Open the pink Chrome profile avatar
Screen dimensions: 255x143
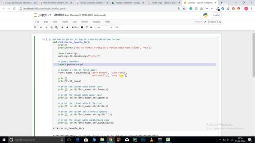pos(246,9)
